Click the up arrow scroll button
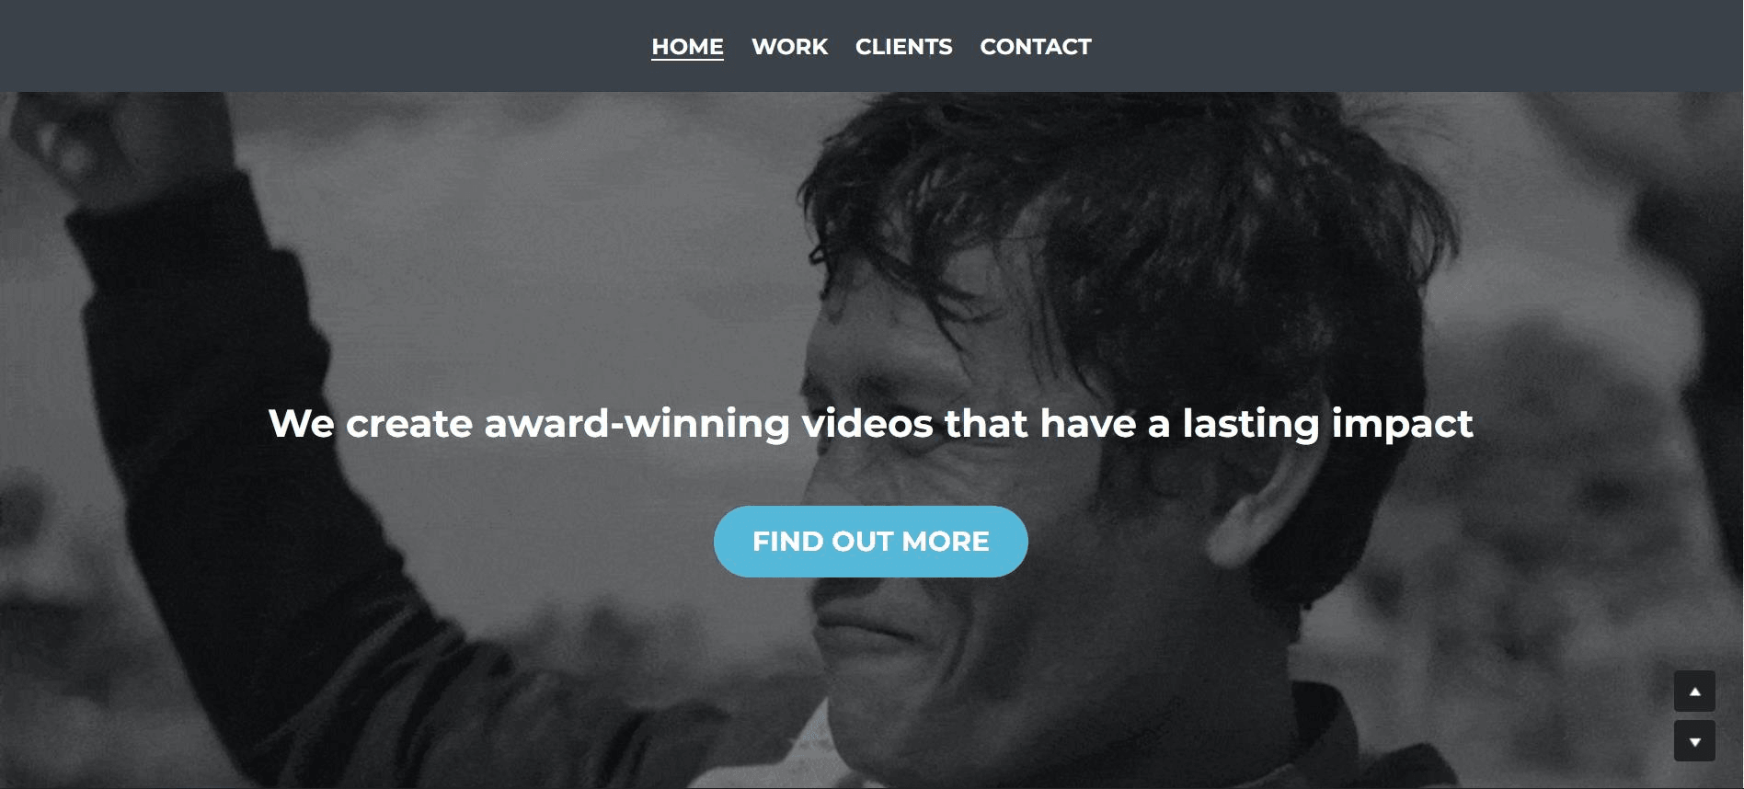 (x=1694, y=692)
